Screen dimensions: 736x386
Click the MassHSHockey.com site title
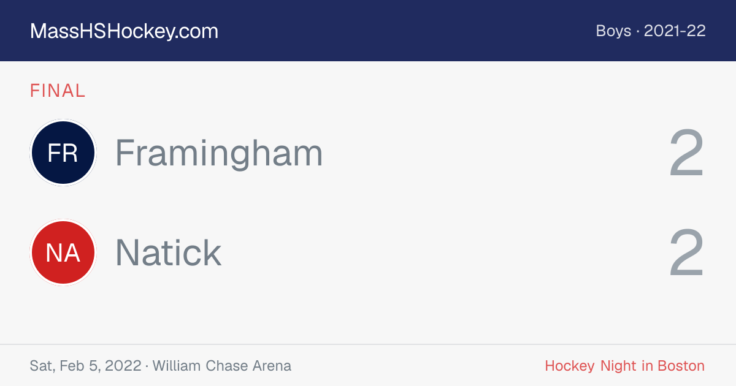124,31
